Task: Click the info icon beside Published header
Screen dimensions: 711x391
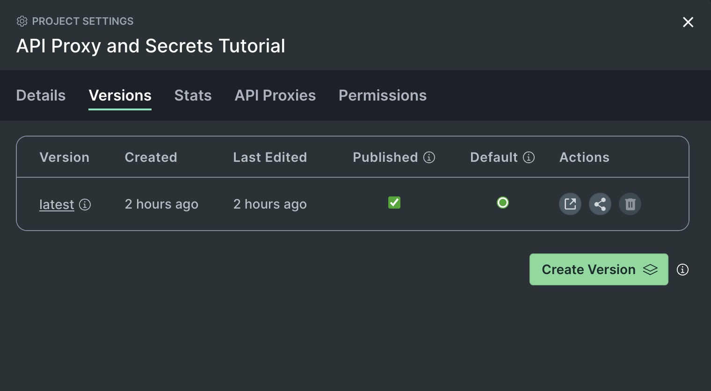Action: [x=429, y=158]
